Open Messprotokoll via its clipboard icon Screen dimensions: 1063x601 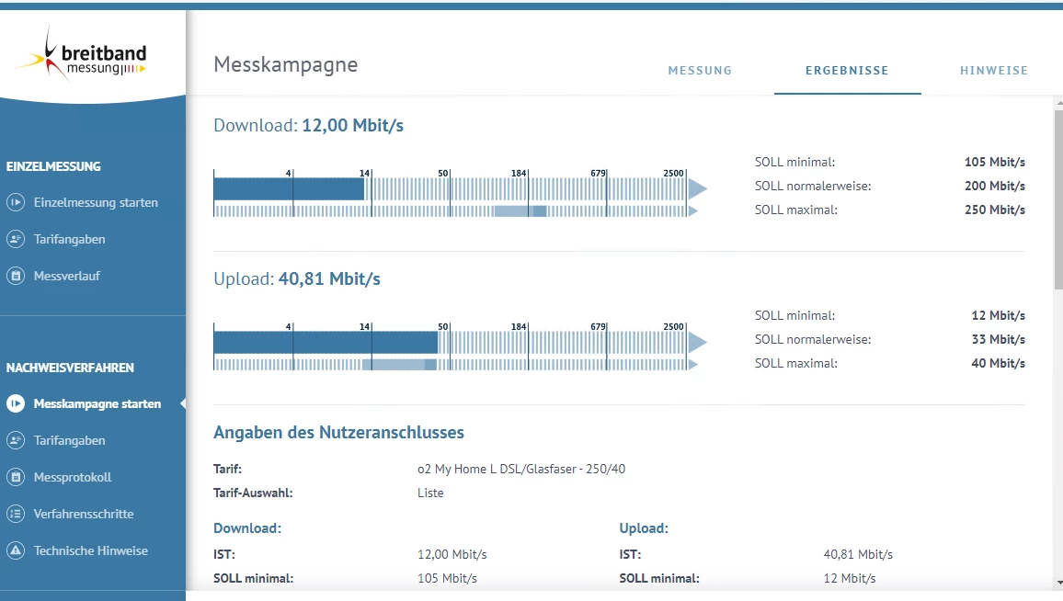click(16, 477)
